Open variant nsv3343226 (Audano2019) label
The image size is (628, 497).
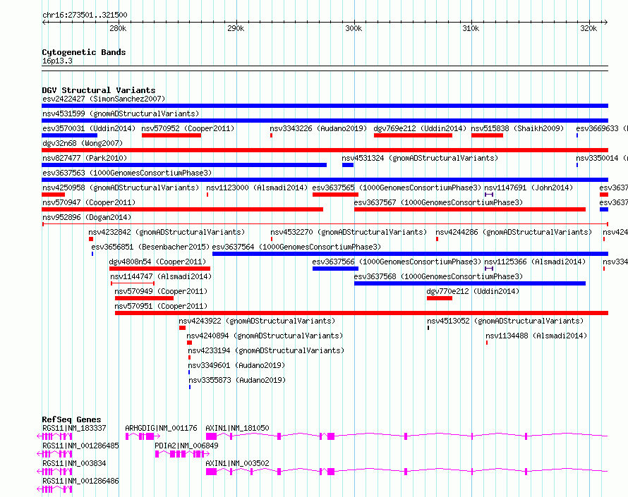pyautogui.click(x=318, y=128)
